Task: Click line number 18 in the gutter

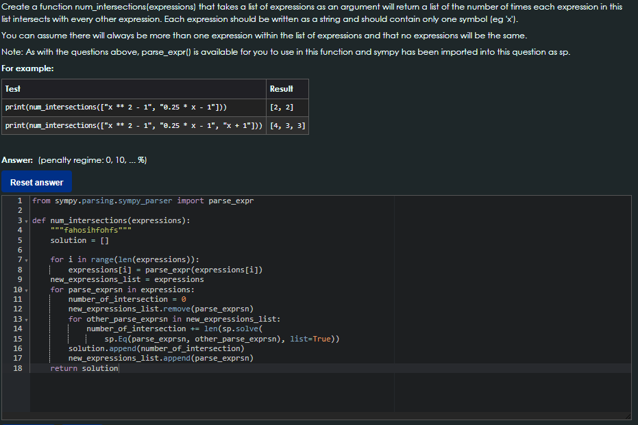Action: tap(18, 368)
